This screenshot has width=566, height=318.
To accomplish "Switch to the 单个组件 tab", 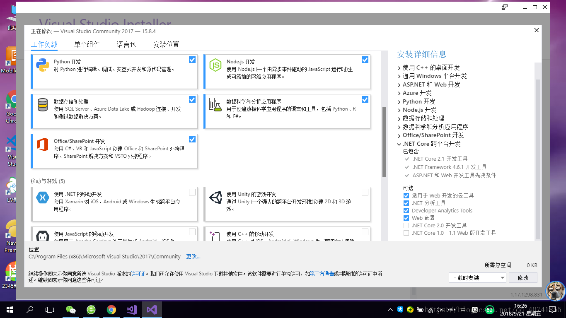I will [87, 45].
